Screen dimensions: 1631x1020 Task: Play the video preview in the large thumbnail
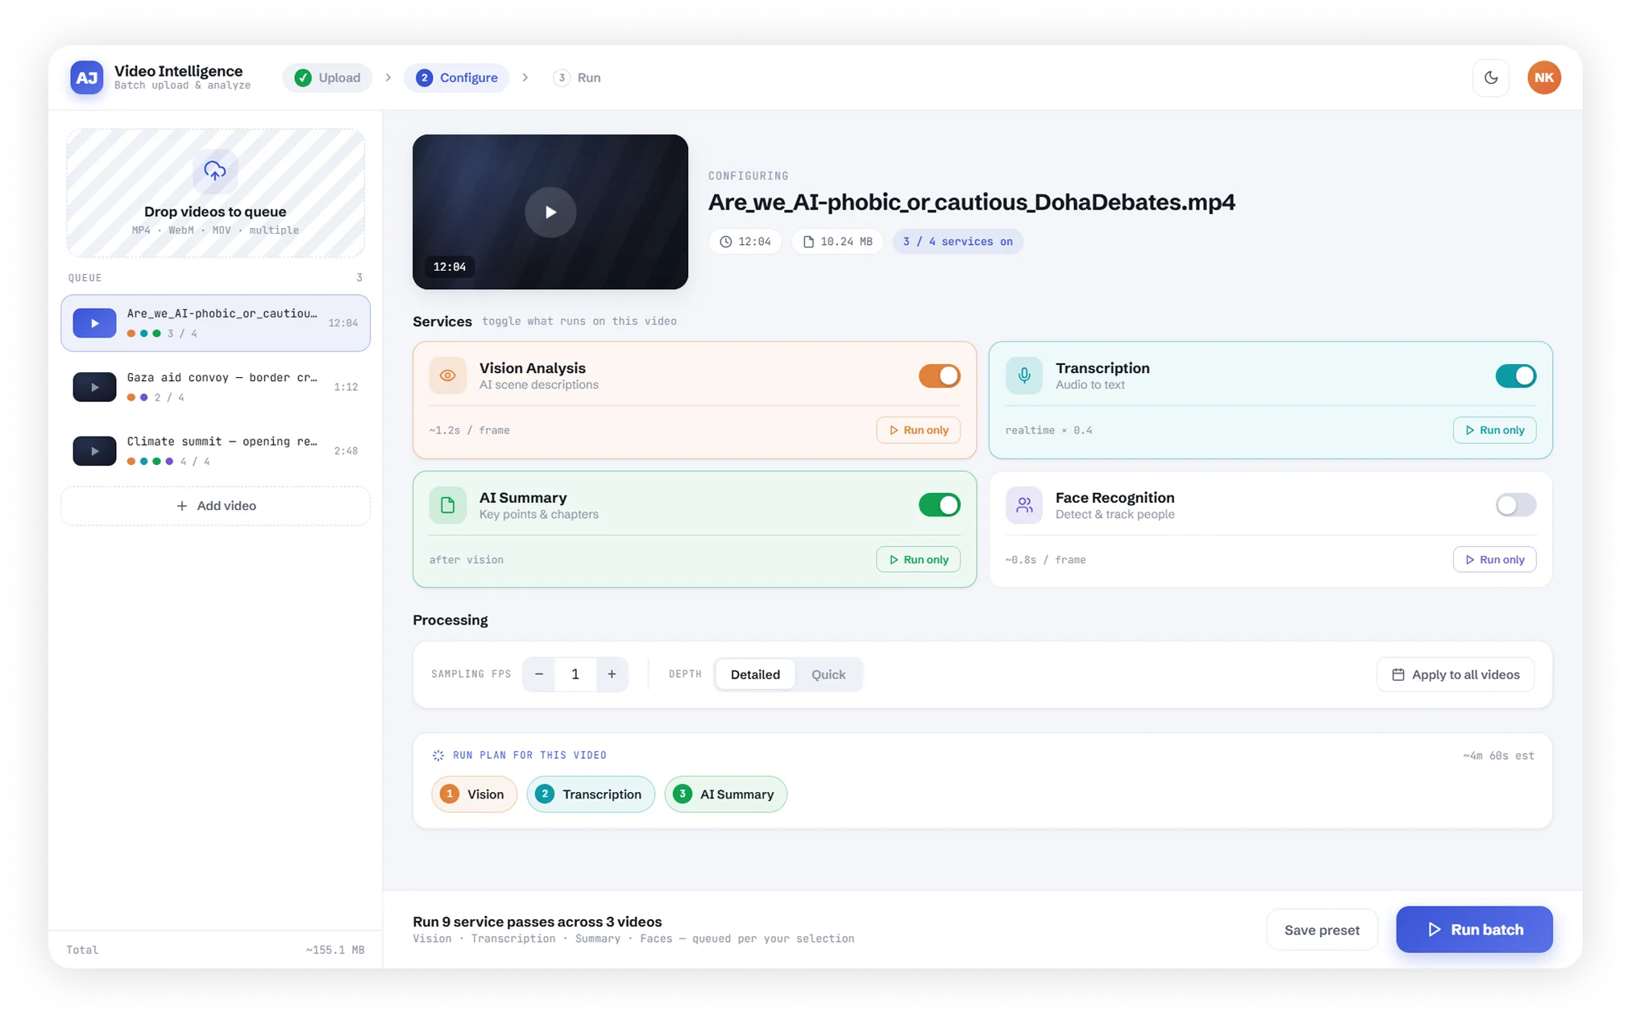(550, 212)
